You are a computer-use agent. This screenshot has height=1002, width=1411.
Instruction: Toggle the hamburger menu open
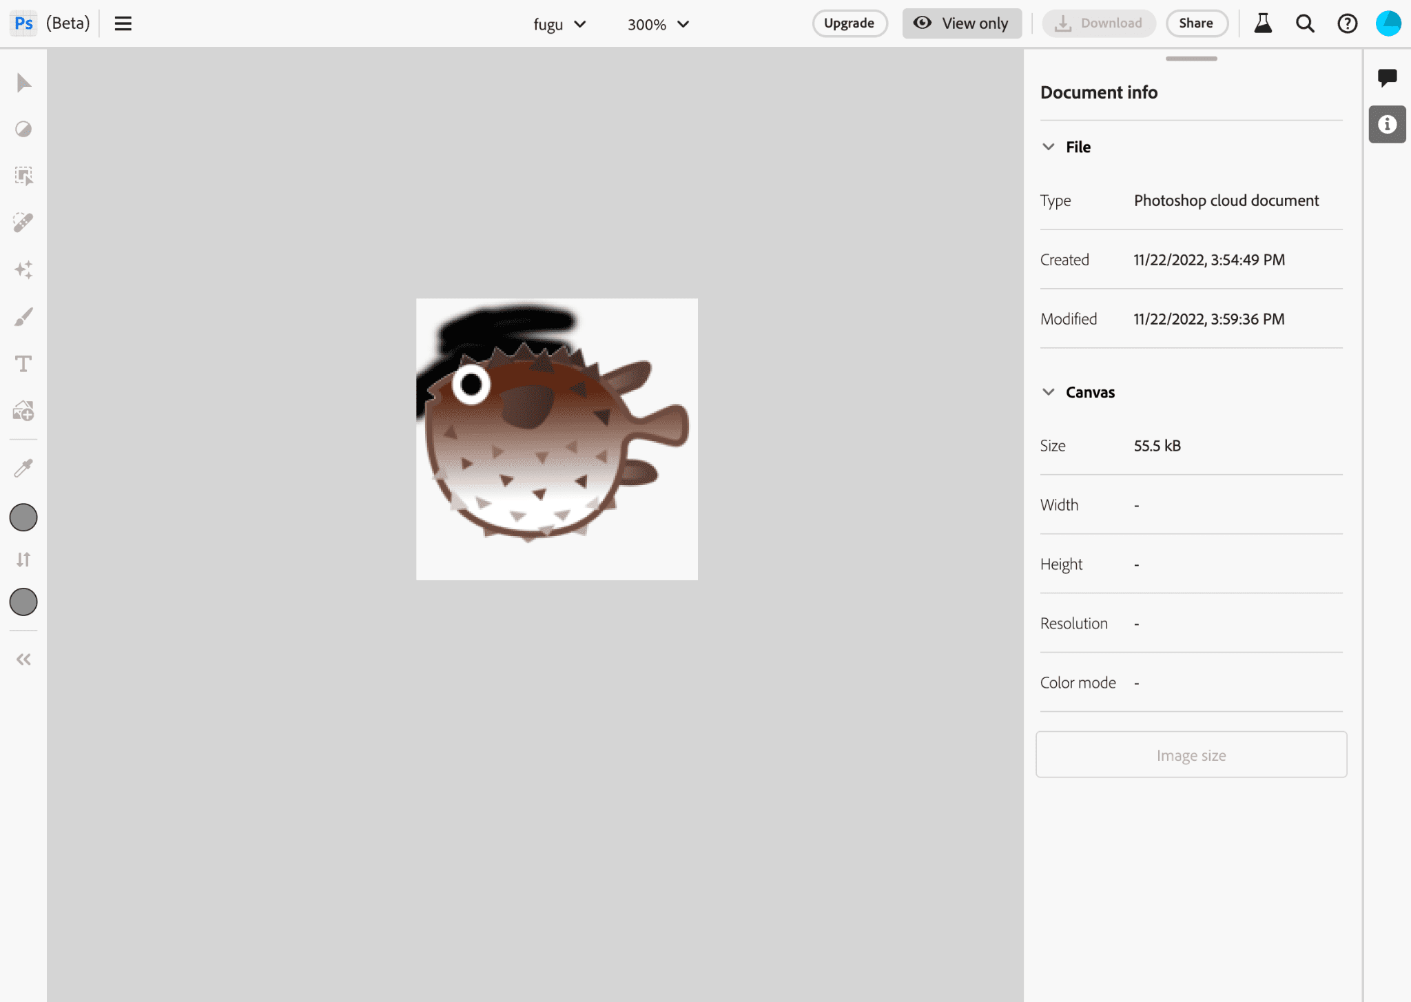(x=123, y=24)
